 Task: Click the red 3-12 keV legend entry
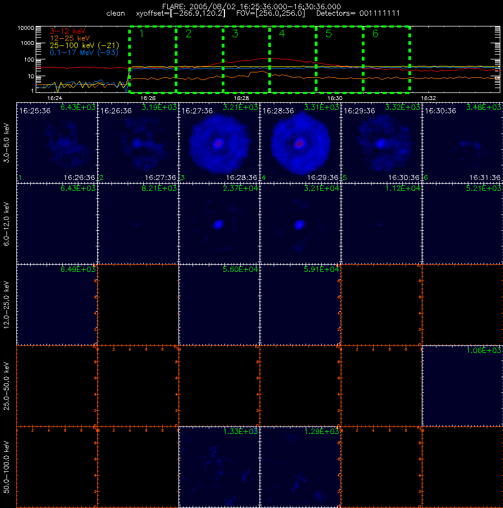[68, 31]
